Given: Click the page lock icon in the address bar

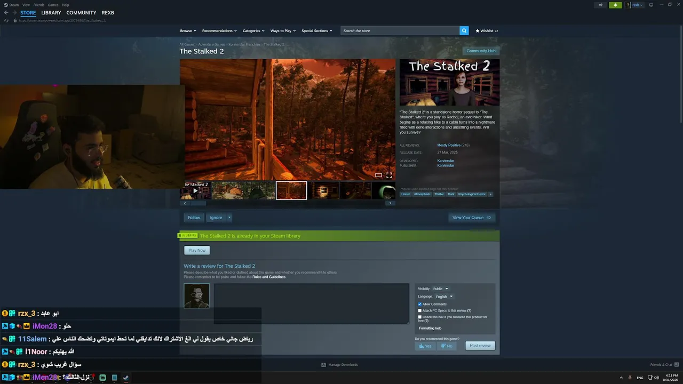Looking at the screenshot, I should point(15,20).
